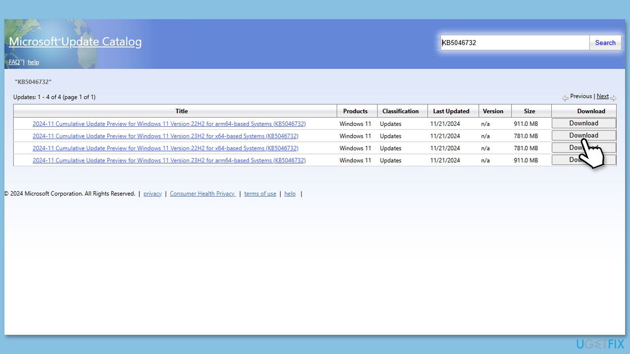The height and width of the screenshot is (354, 630).
Task: Open the privacy footer link
Action: point(153,194)
